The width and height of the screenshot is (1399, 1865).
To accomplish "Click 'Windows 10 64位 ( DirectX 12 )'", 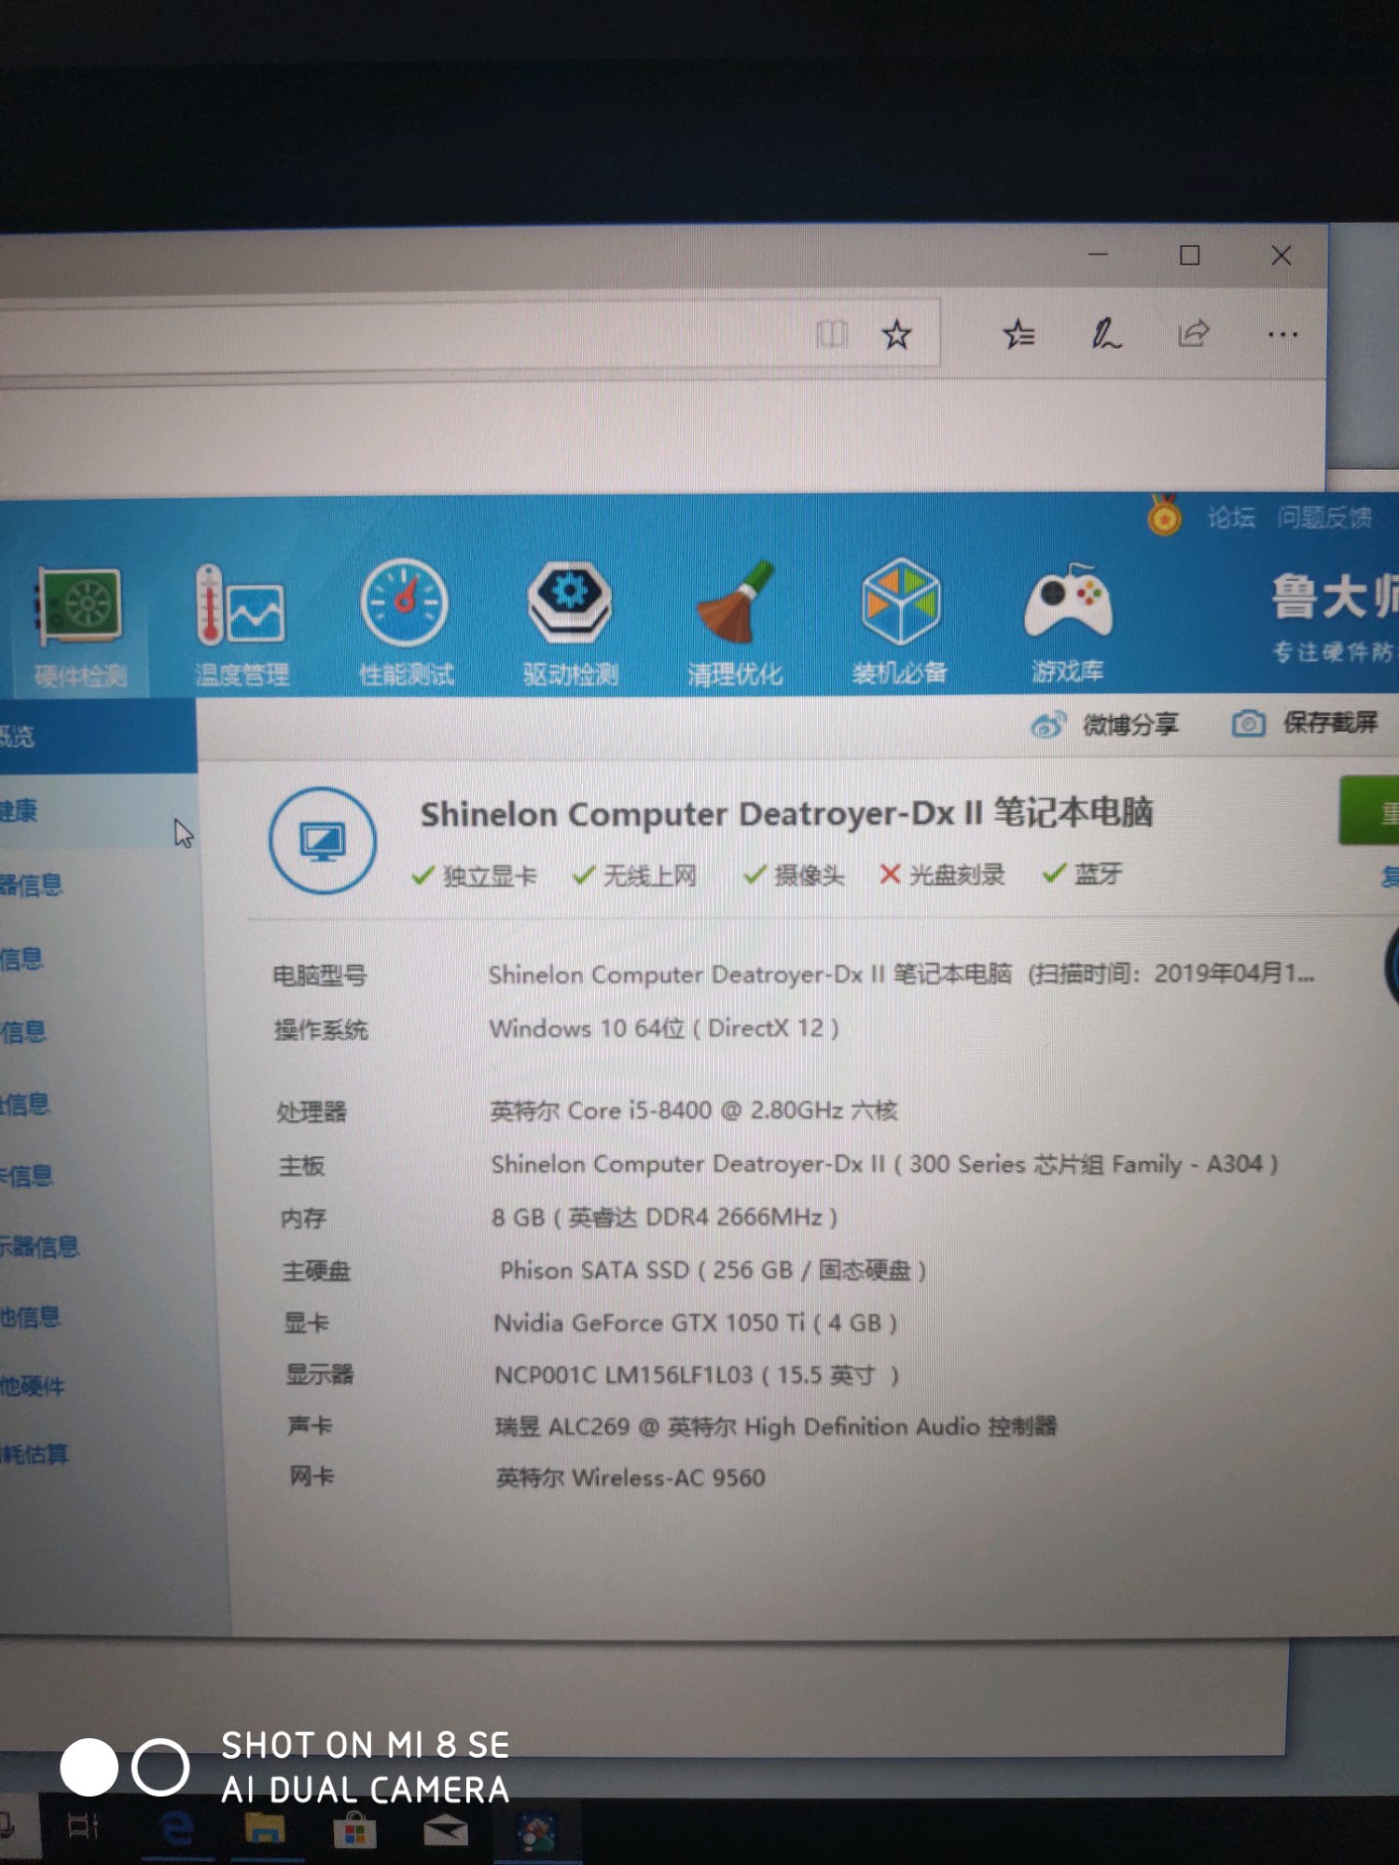I will 664,1029.
